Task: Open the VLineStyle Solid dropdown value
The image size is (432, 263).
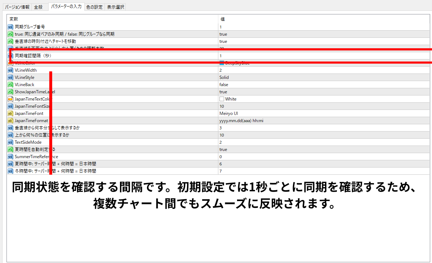Action: pyautogui.click(x=224, y=77)
